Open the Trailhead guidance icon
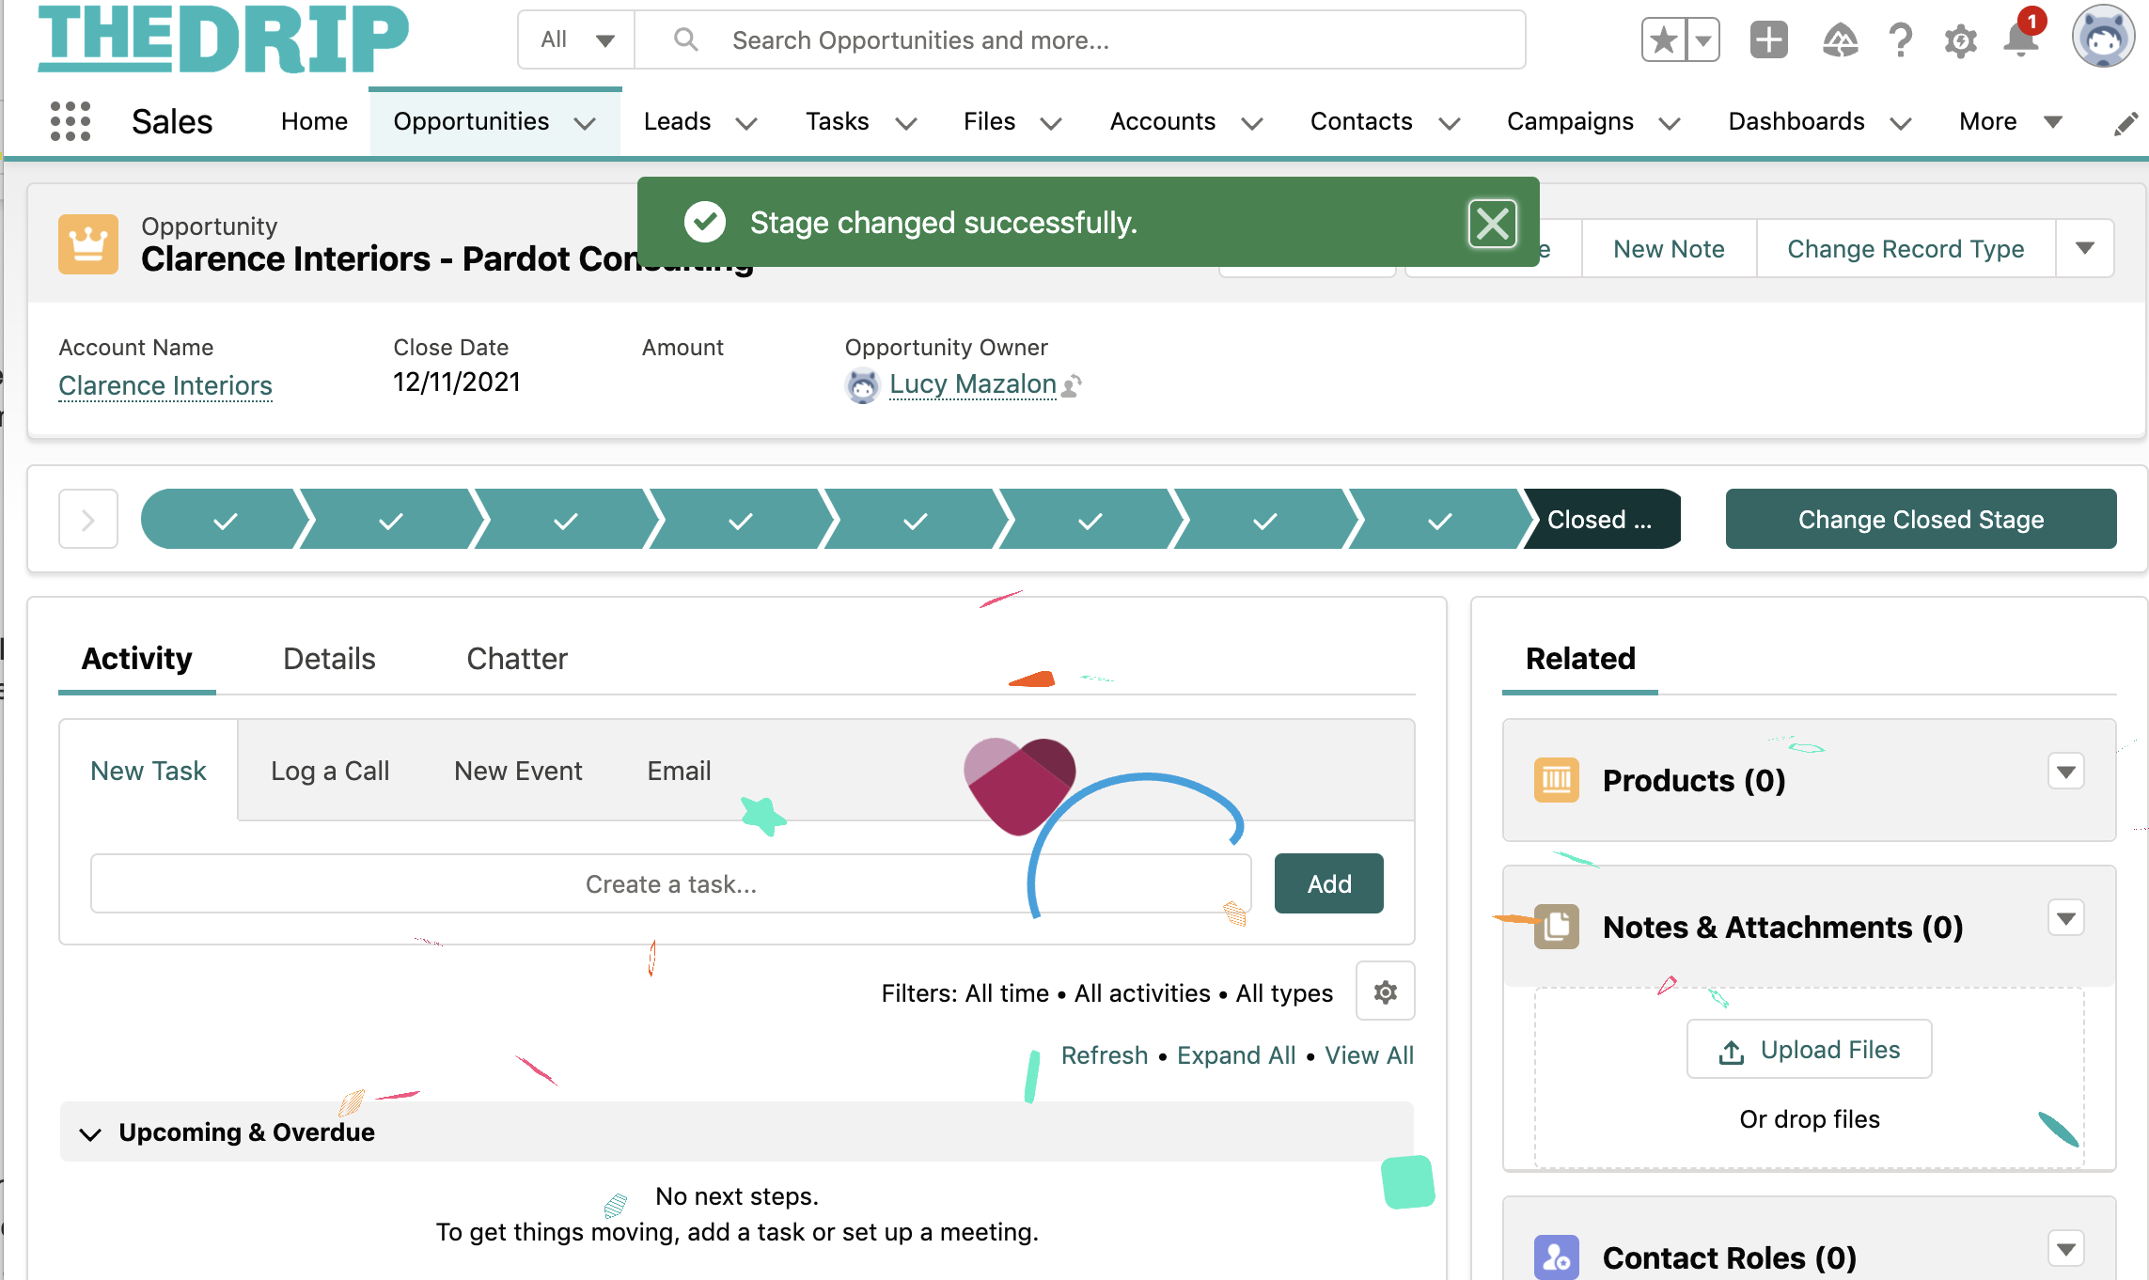This screenshot has width=2149, height=1280. [x=1839, y=40]
